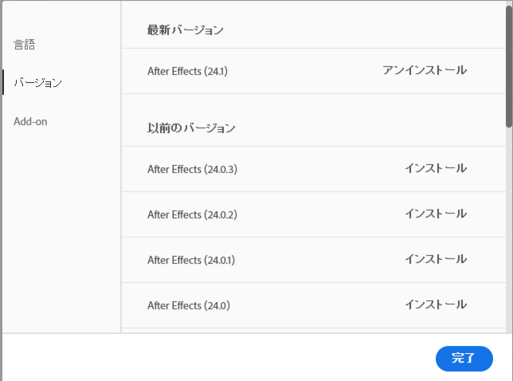Click the black indicator beside バージョン

(x=3, y=83)
